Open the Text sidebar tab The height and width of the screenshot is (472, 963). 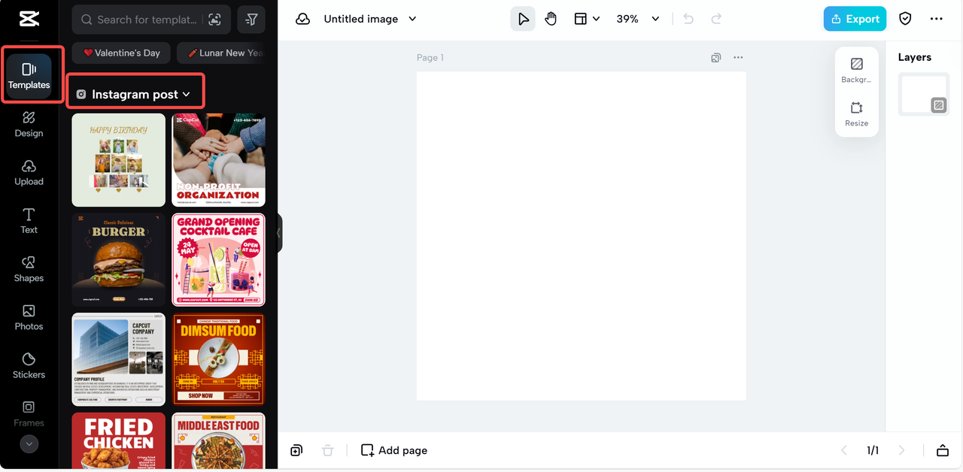(x=29, y=220)
